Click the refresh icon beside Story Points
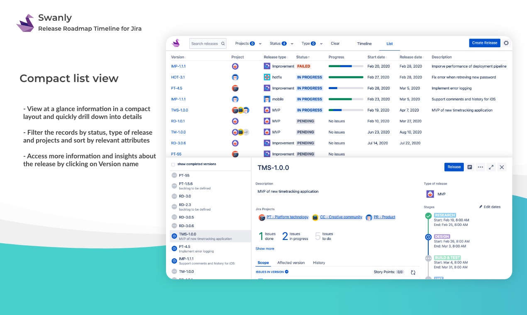The image size is (527, 315). (x=413, y=272)
